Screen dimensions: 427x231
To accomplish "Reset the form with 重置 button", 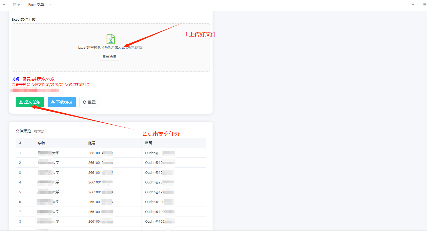I will pyautogui.click(x=89, y=102).
